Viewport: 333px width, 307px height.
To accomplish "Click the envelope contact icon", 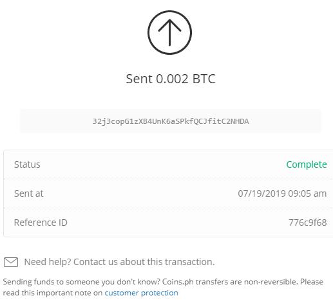I will pos(11,262).
